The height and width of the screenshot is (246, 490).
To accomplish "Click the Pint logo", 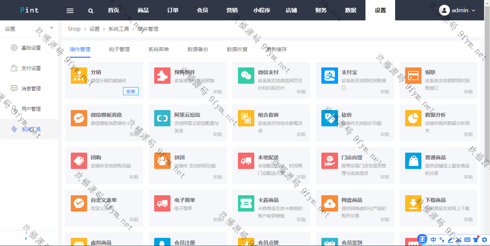I will 29,10.
